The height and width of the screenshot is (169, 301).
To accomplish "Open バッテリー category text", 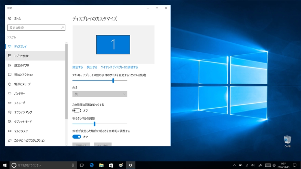I will click(x=19, y=94).
